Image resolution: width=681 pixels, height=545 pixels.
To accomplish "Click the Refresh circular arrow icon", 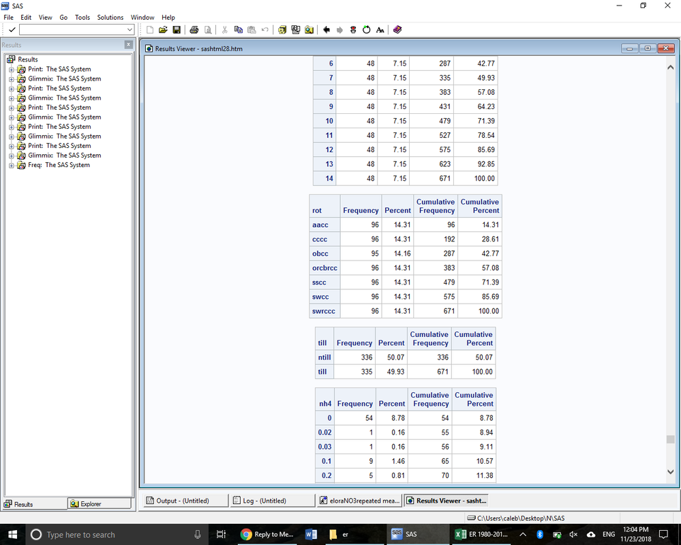I will pyautogui.click(x=367, y=29).
